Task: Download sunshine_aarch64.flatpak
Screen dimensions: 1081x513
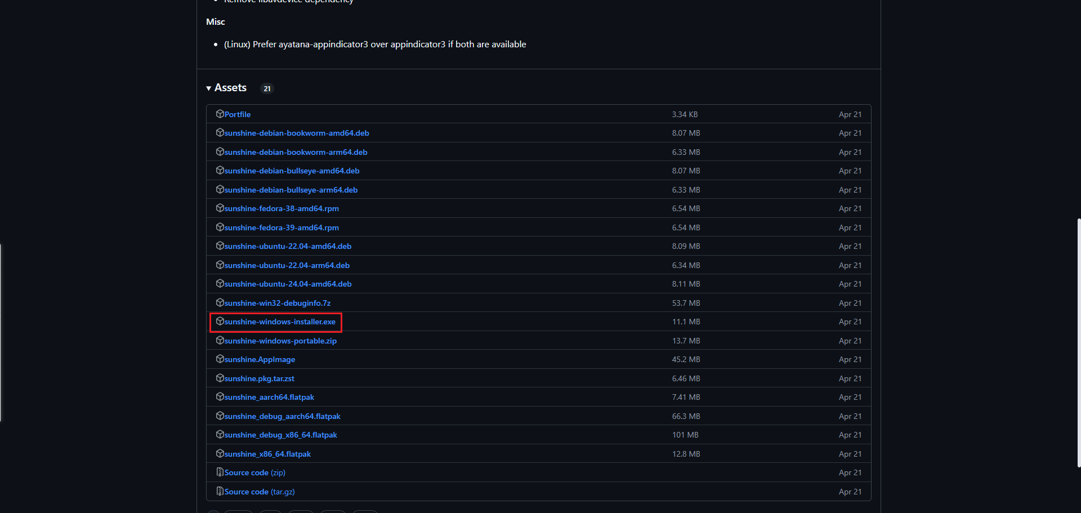Action: pos(269,397)
